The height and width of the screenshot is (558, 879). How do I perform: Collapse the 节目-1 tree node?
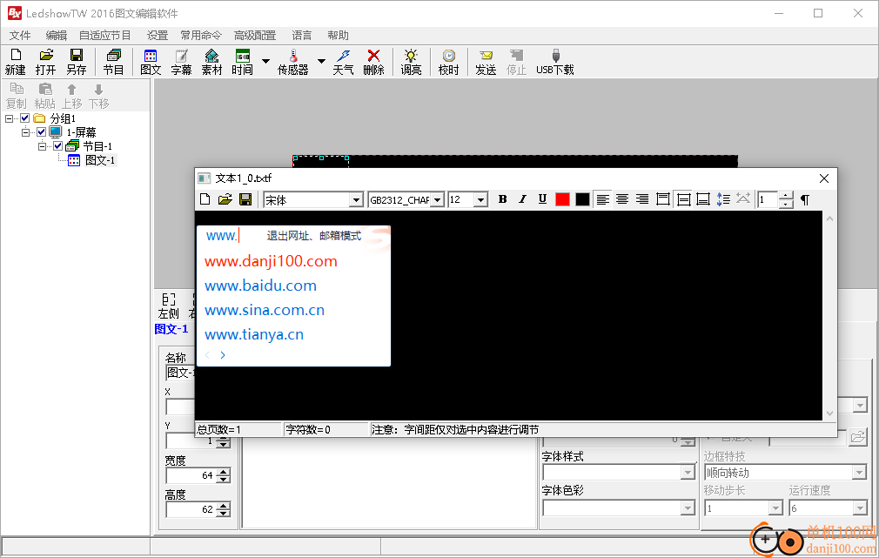pyautogui.click(x=42, y=146)
